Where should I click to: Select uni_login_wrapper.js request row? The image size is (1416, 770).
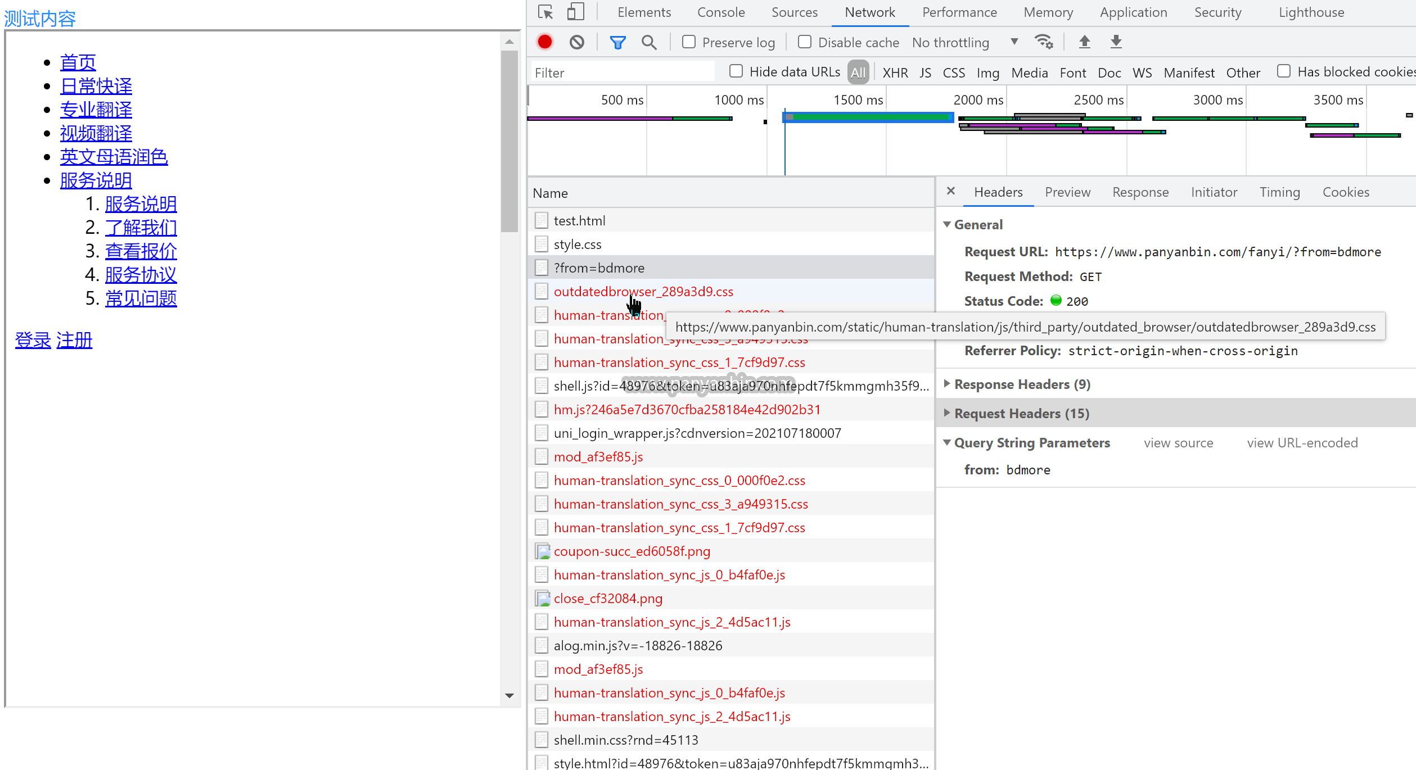click(x=731, y=433)
